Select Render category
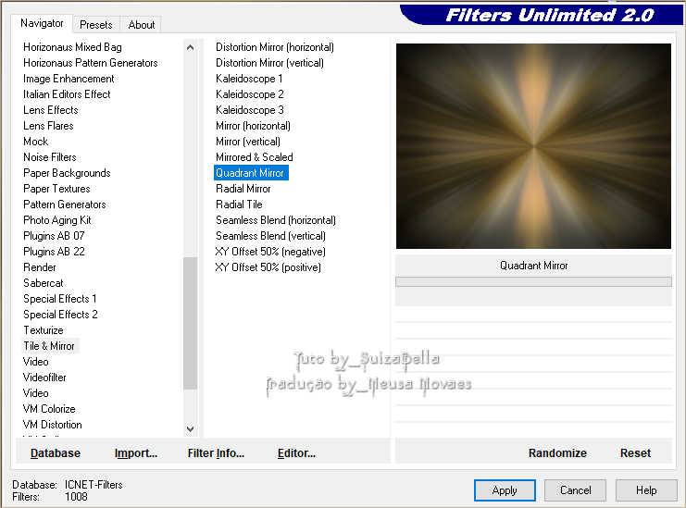Image resolution: width=686 pixels, height=508 pixels. pos(40,267)
